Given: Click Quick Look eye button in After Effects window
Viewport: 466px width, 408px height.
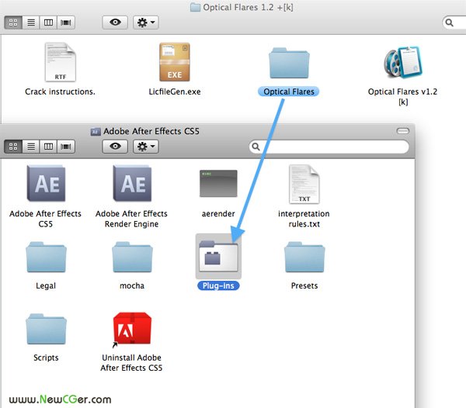Looking at the screenshot, I should tap(115, 147).
